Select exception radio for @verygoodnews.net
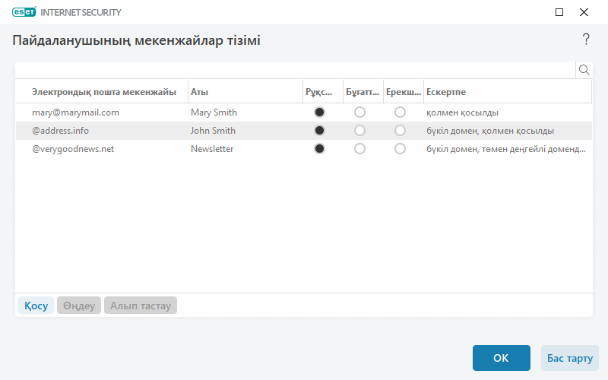 tap(400, 149)
